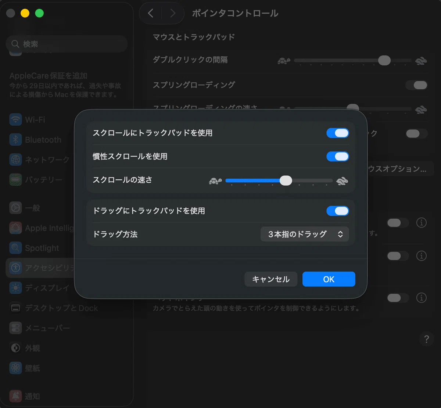Click turtle icon for ダブルクリックの間隔

pos(284,61)
